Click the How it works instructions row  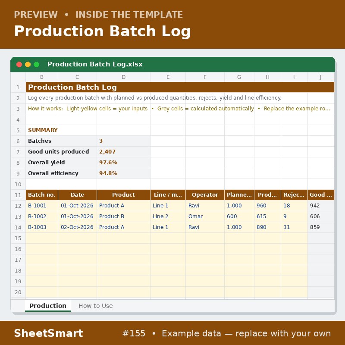tap(180, 109)
